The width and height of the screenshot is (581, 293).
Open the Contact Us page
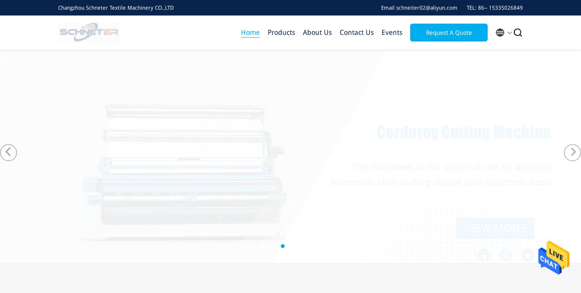(356, 33)
